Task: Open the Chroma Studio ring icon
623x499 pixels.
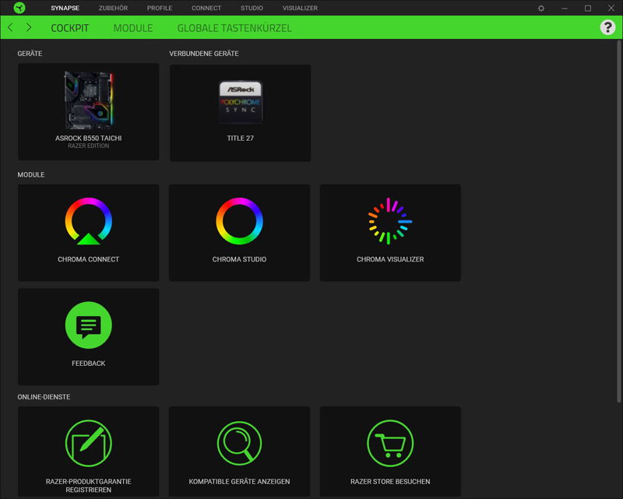Action: (239, 221)
